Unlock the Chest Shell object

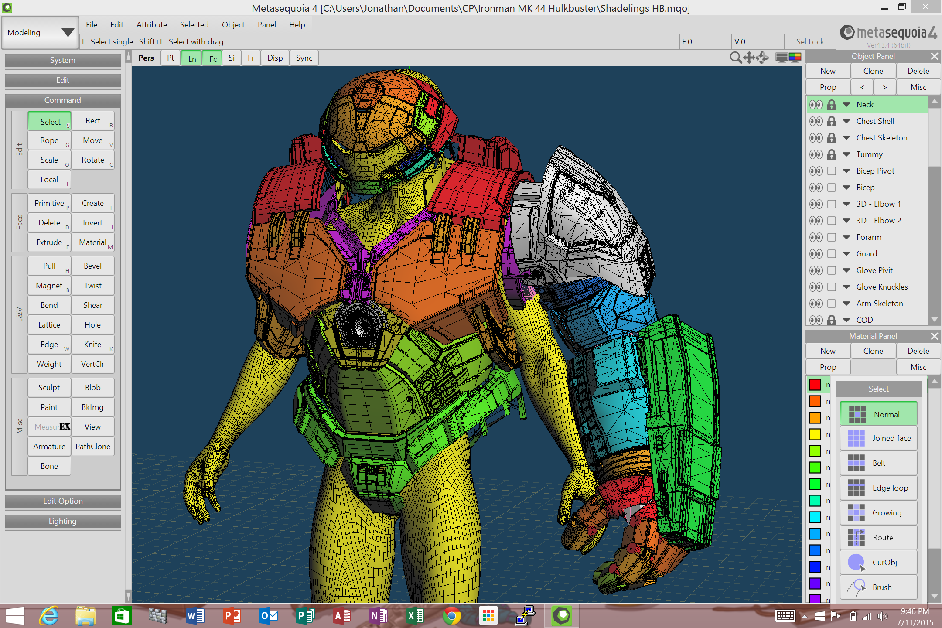pos(832,121)
